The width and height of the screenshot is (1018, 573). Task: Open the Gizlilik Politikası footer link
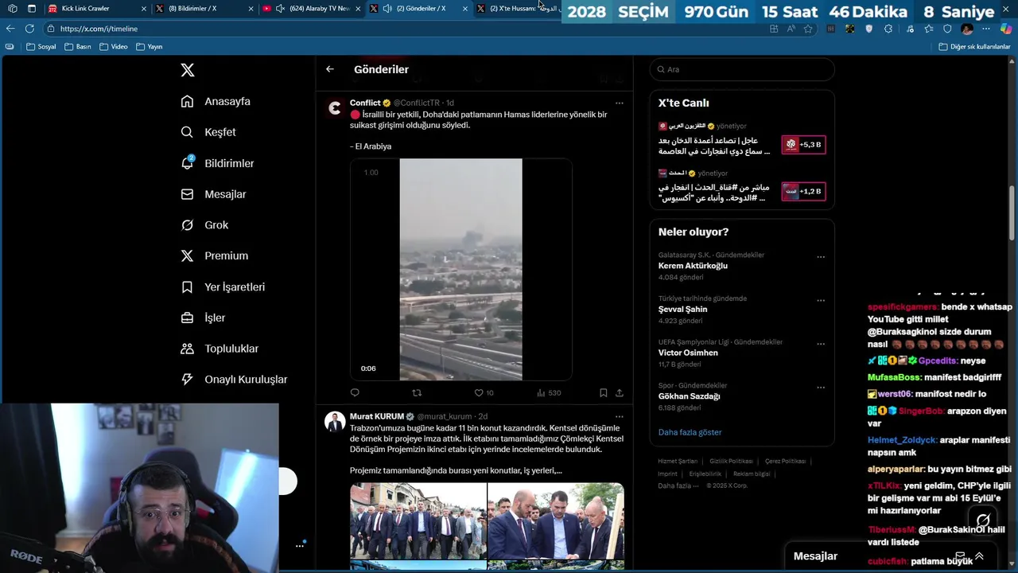coord(731,461)
